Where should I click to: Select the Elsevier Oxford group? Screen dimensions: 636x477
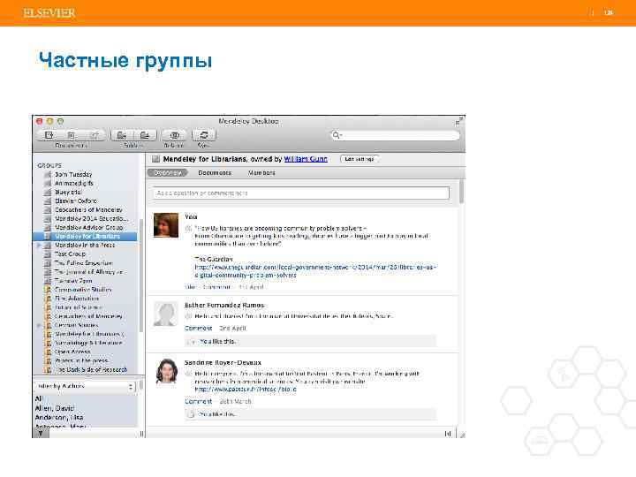(75, 201)
